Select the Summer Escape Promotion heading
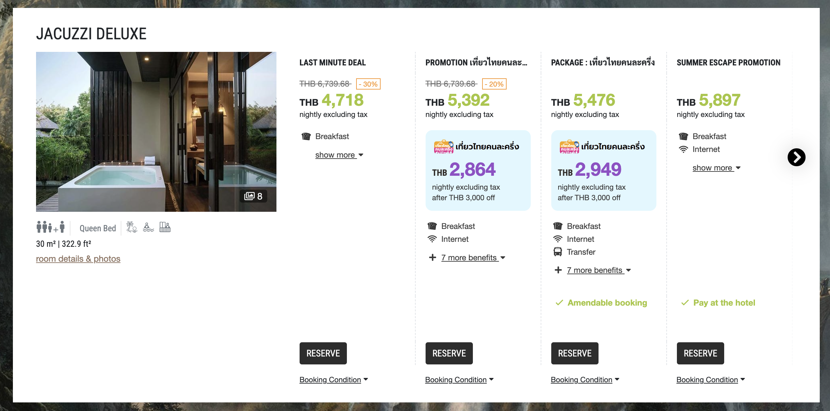Viewport: 830px width, 411px height. coord(728,62)
